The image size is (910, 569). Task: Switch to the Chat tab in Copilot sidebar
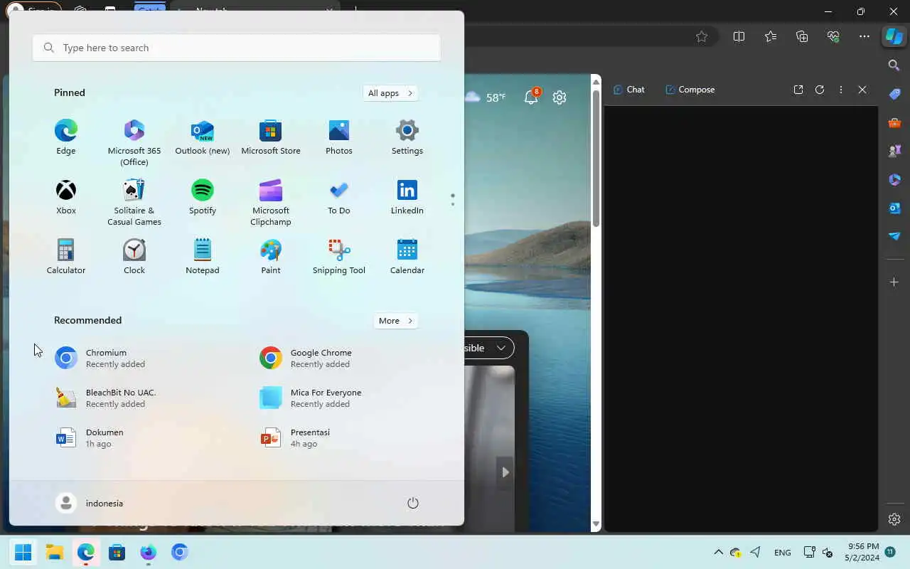pyautogui.click(x=629, y=90)
